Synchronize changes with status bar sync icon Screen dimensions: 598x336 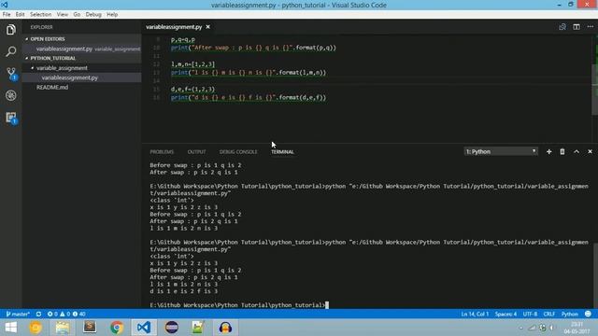38,314
